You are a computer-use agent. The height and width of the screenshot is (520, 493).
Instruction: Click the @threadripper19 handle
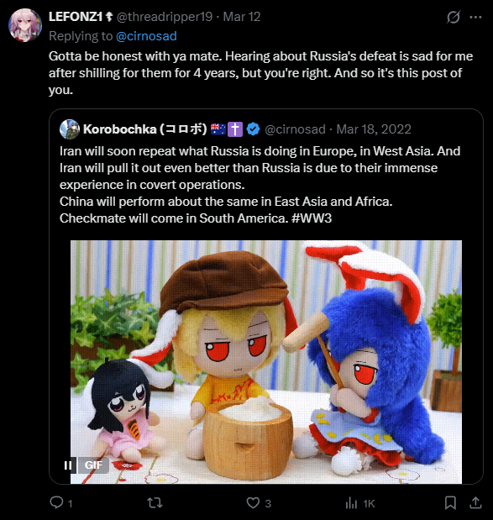point(165,17)
